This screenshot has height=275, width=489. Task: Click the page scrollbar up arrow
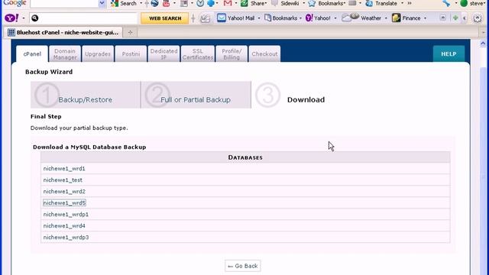pyautogui.click(x=483, y=44)
